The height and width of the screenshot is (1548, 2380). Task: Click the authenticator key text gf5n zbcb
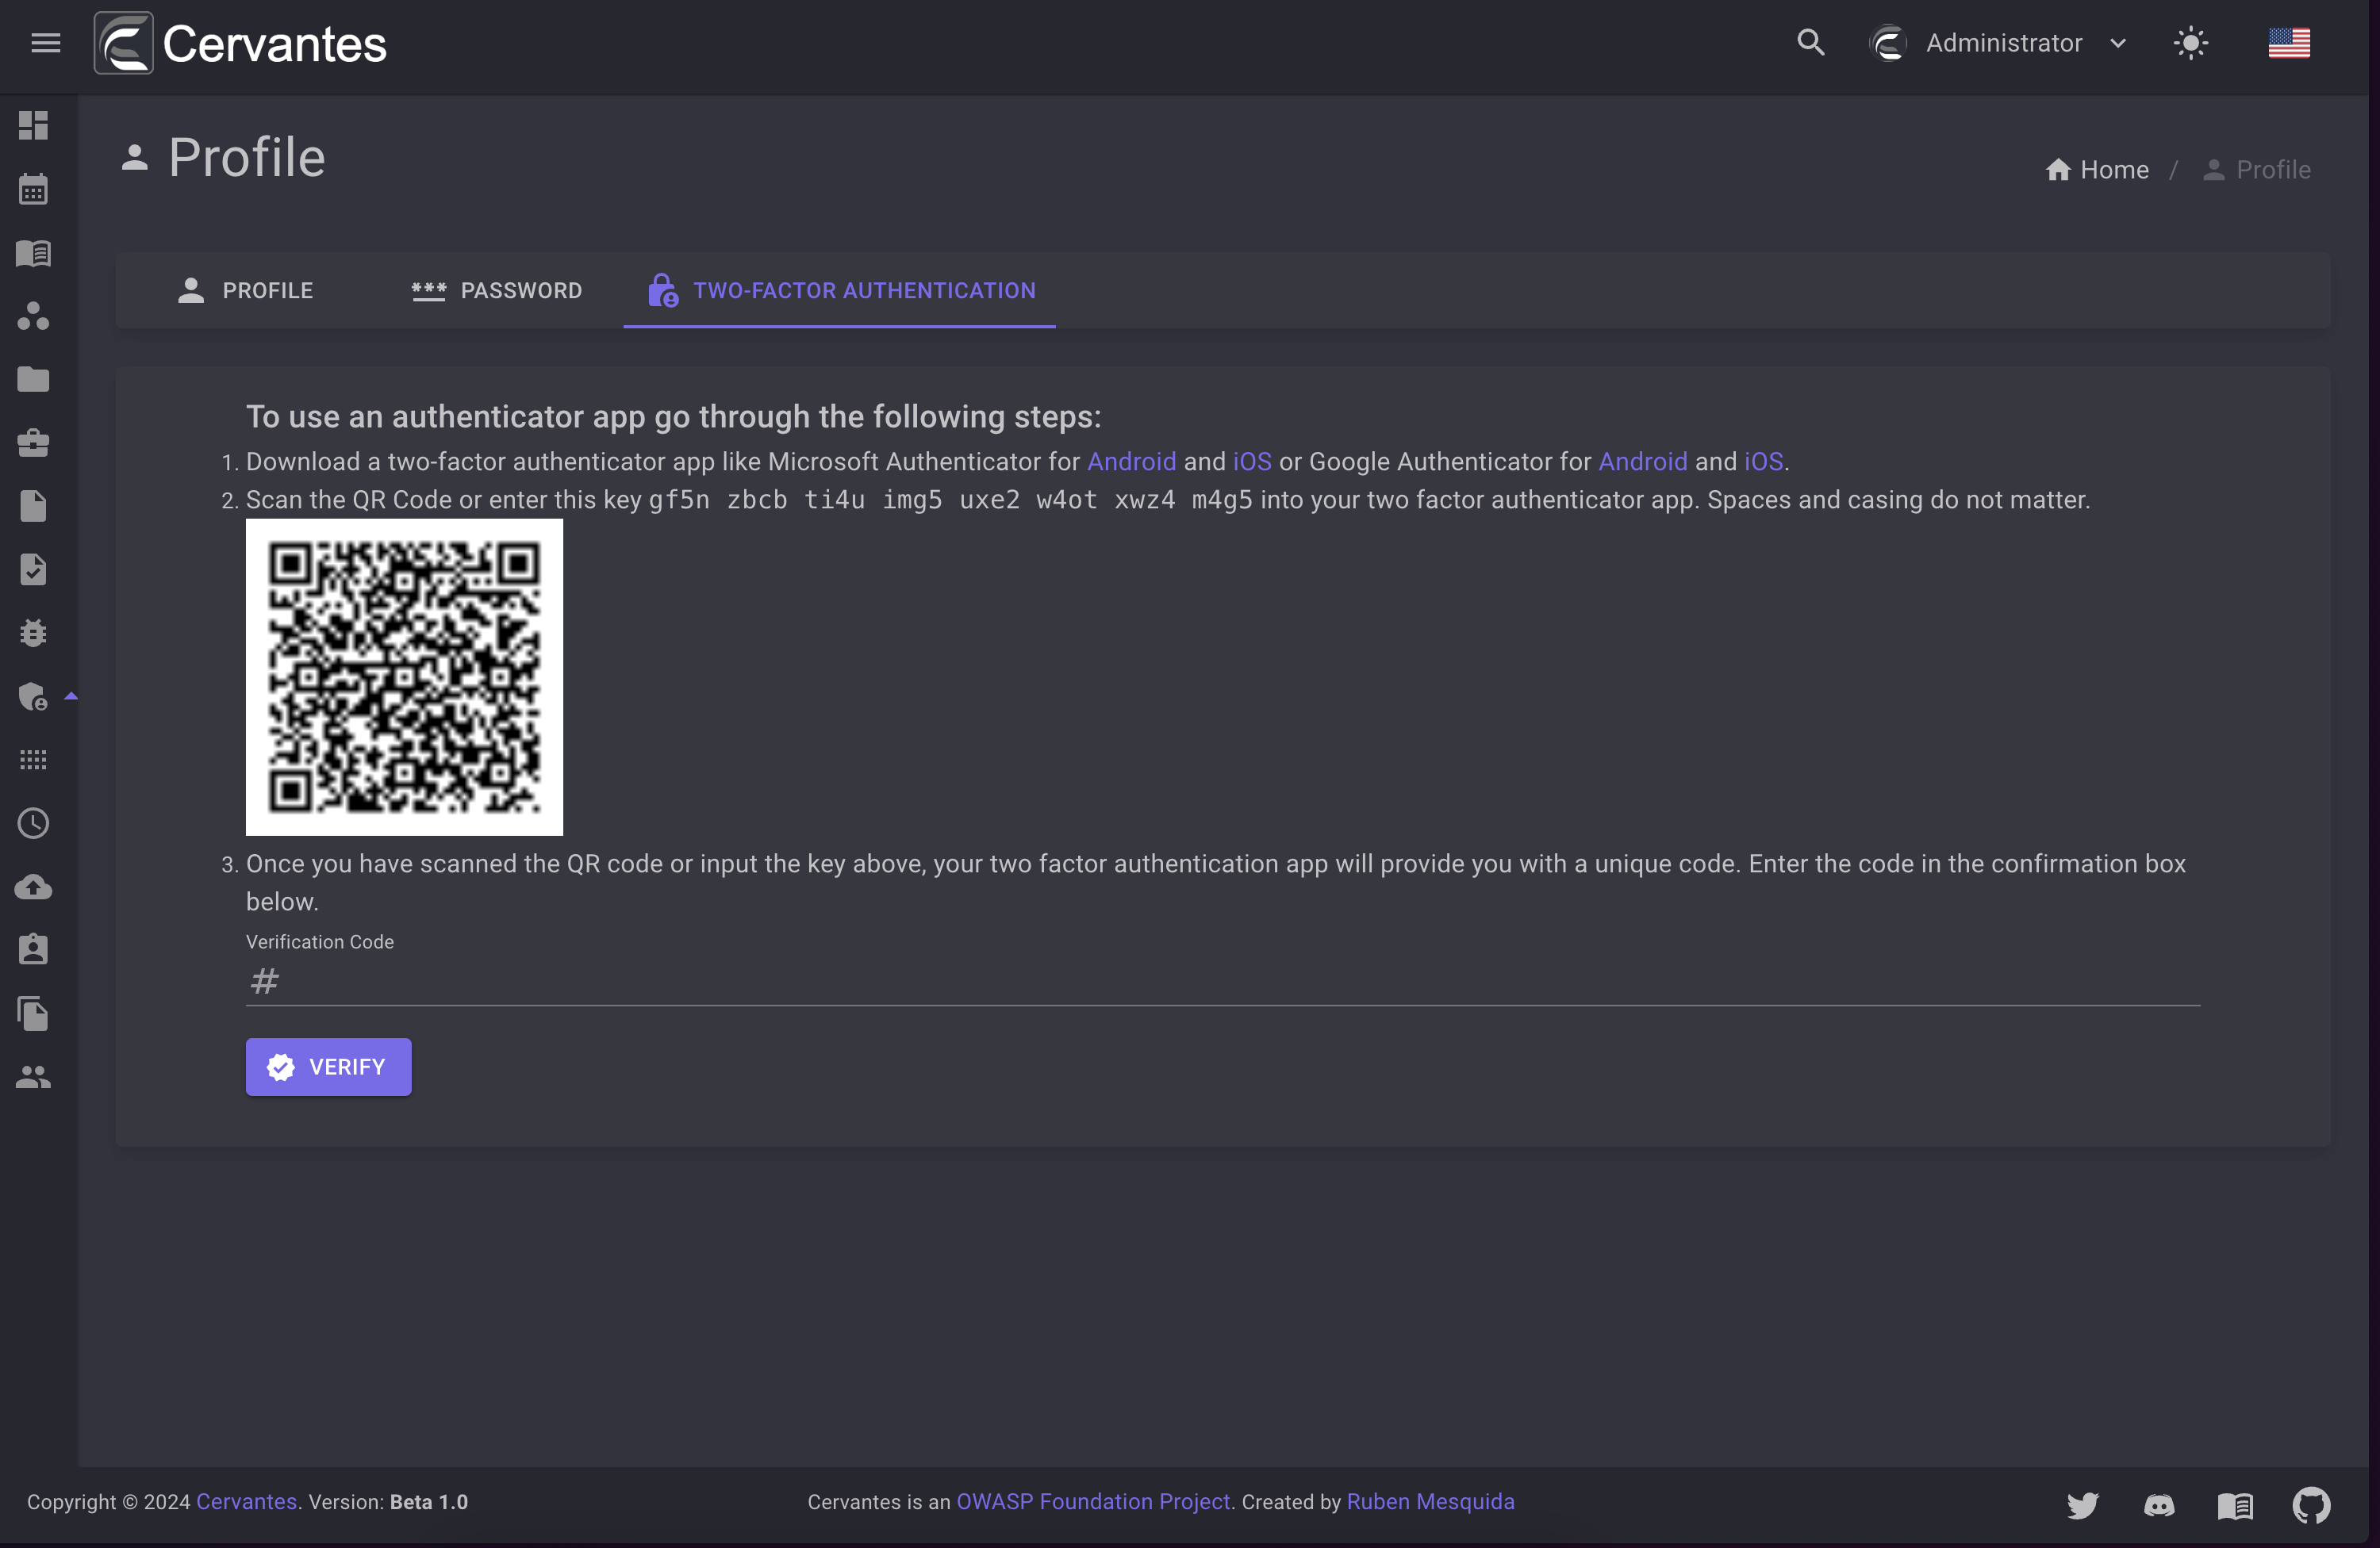coord(950,500)
